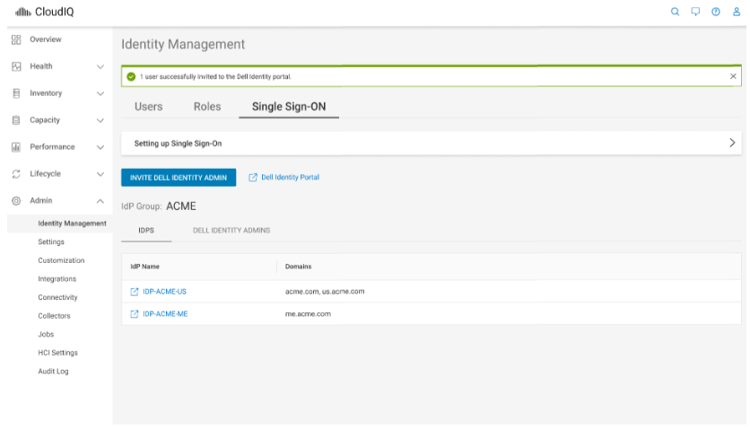Click the Lifecycle sidebar label
The height and width of the screenshot is (429, 750).
click(x=46, y=174)
